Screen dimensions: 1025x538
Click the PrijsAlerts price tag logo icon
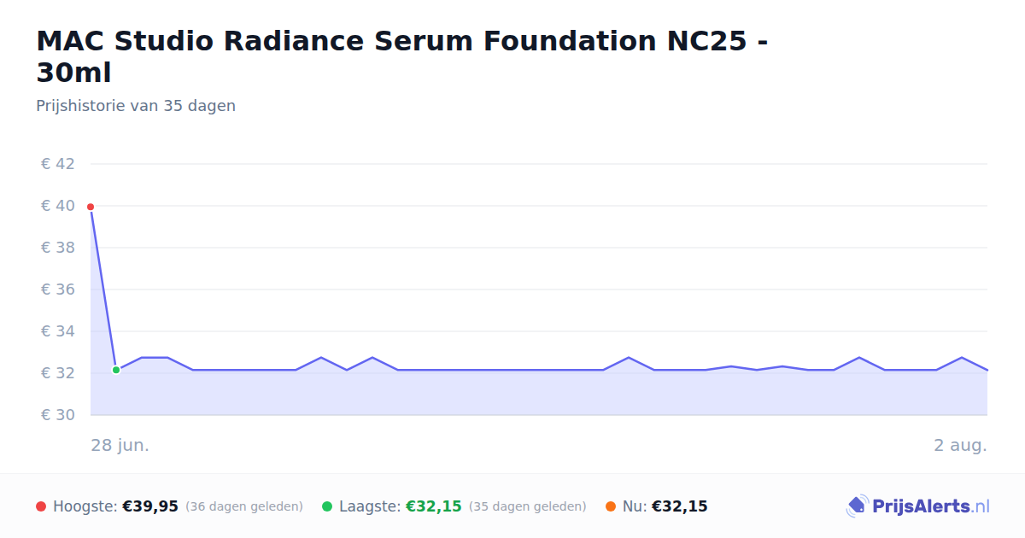pyautogui.click(x=857, y=506)
